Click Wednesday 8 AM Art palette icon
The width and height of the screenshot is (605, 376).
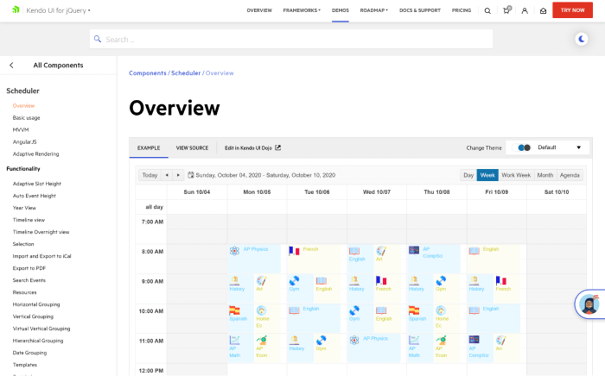point(381,251)
